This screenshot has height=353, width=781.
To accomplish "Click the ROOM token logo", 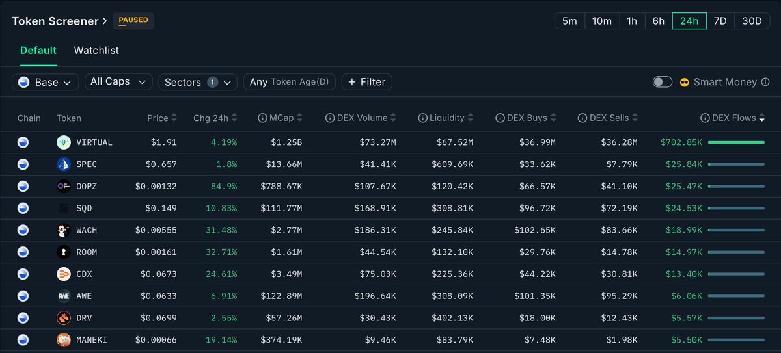I will [63, 252].
